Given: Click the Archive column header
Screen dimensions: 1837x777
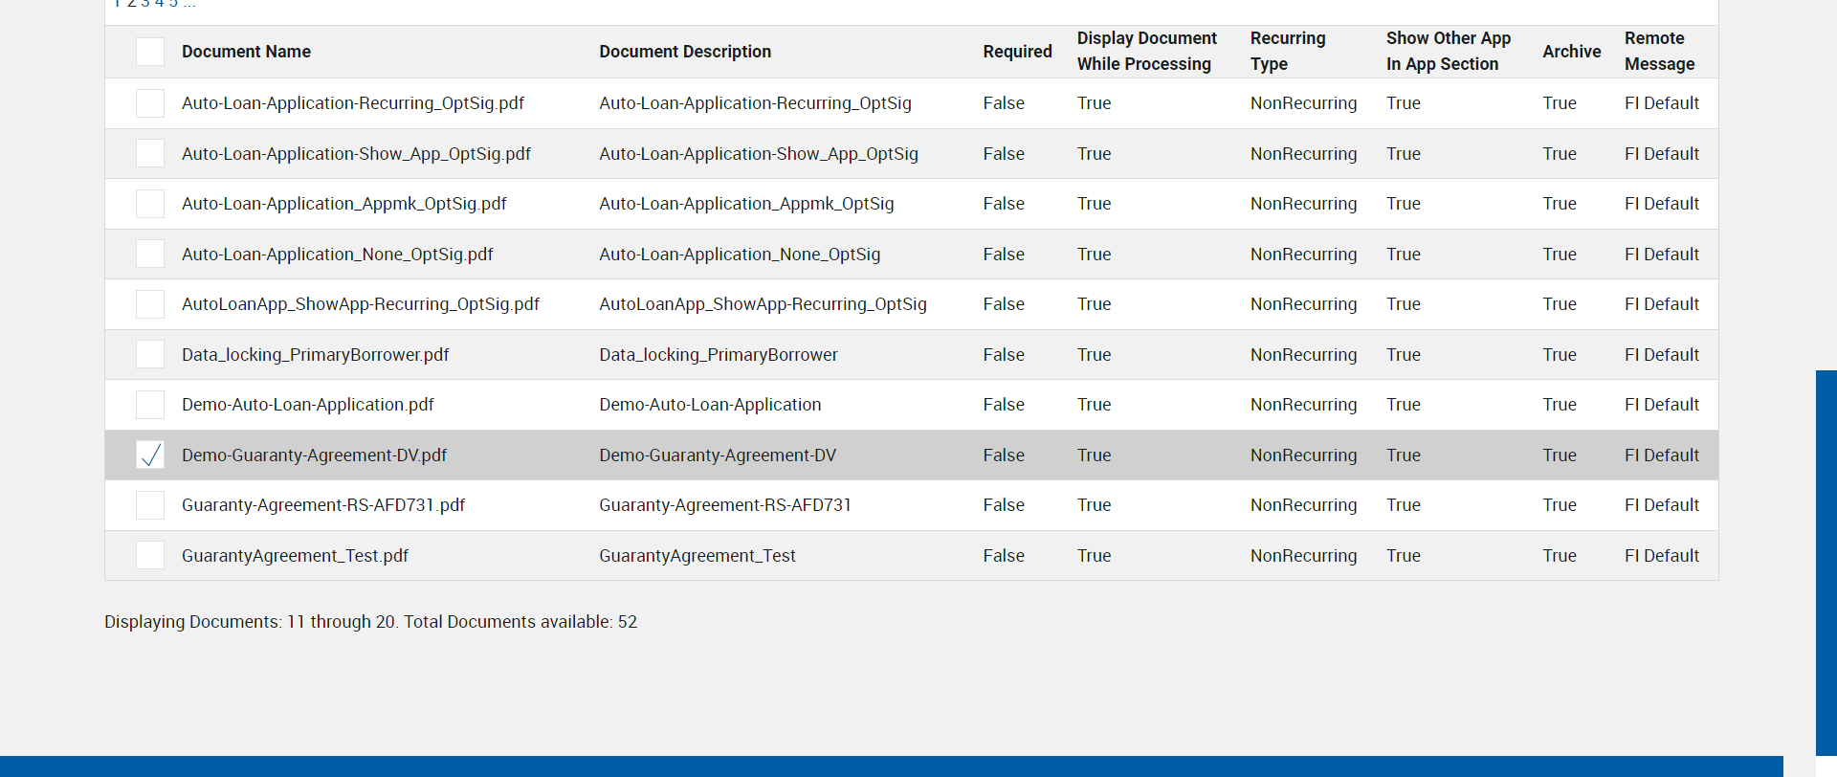Looking at the screenshot, I should 1571,52.
